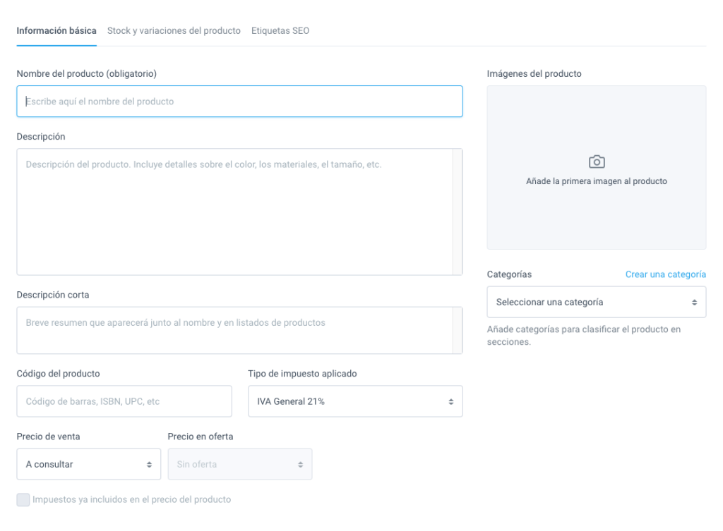723x531 pixels.
Task: Click the 'Tipo de impuesto aplicado' label
Action: (x=302, y=374)
